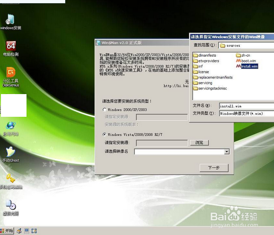Open the servicing folder
Image resolution: width=274 pixels, height=235 pixels.
tap(203, 83)
